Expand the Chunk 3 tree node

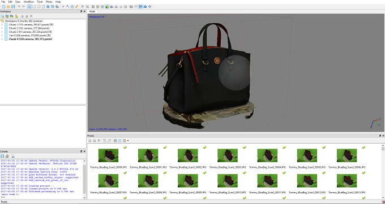(x=2, y=32)
